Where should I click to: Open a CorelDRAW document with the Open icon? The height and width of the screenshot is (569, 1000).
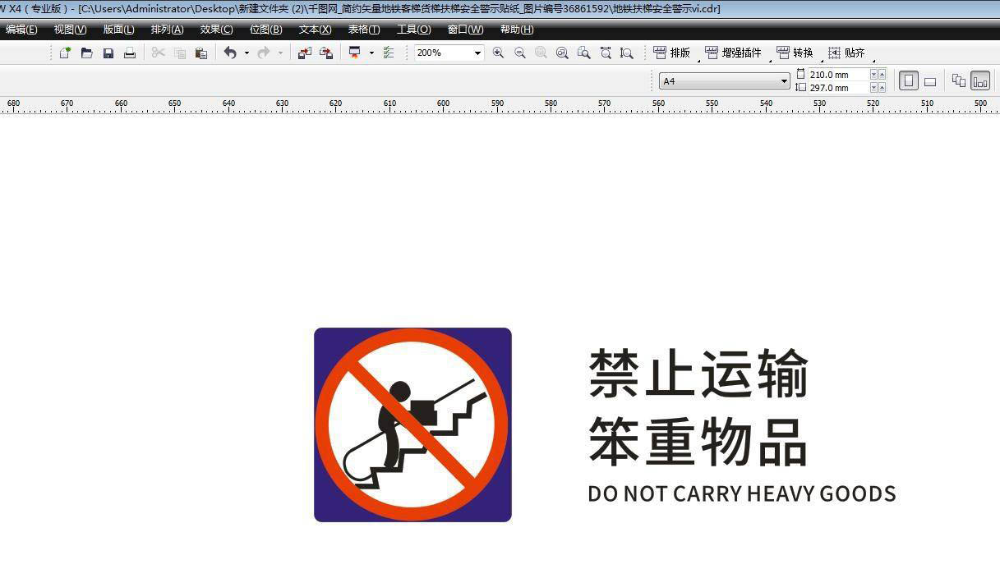85,53
